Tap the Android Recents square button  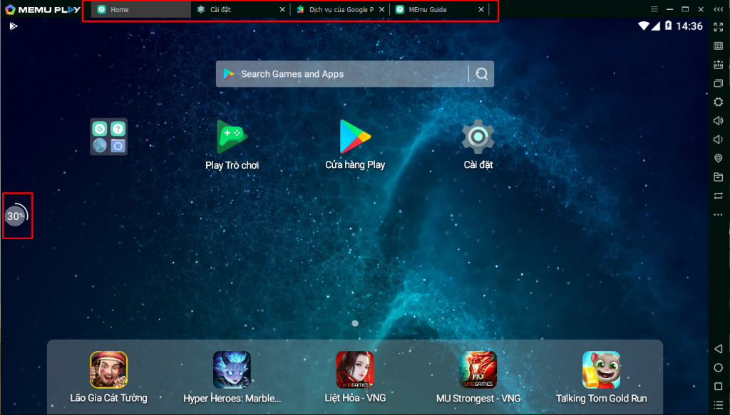click(719, 387)
